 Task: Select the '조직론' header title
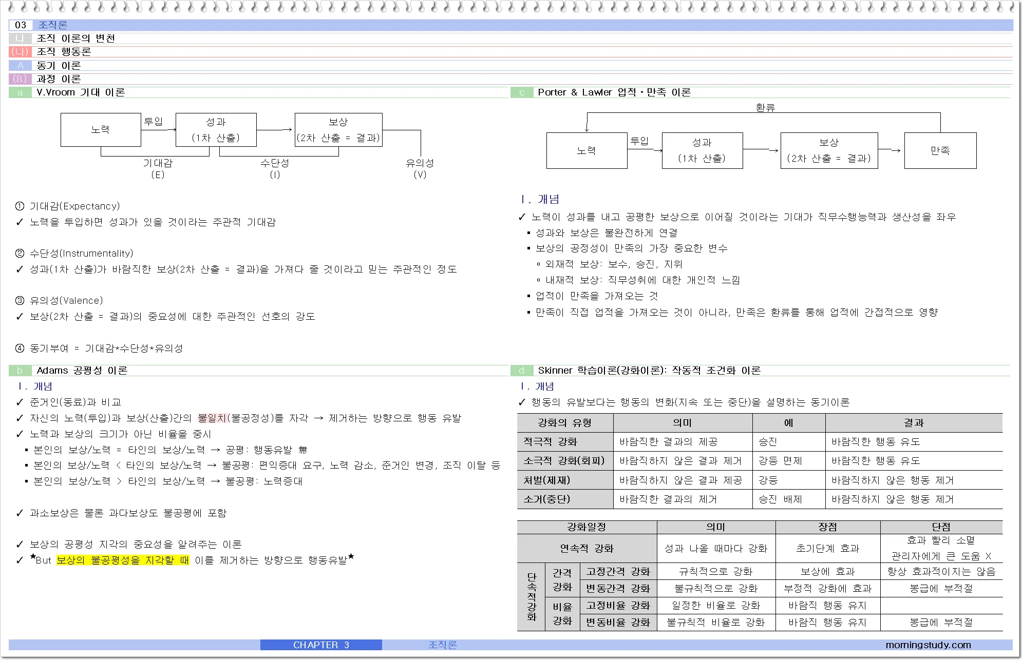pos(53,25)
